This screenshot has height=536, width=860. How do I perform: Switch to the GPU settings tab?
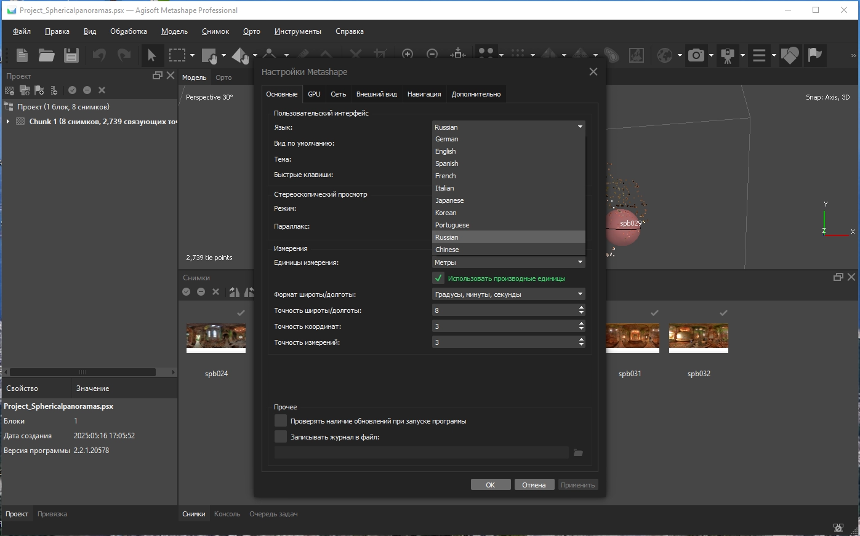(314, 94)
